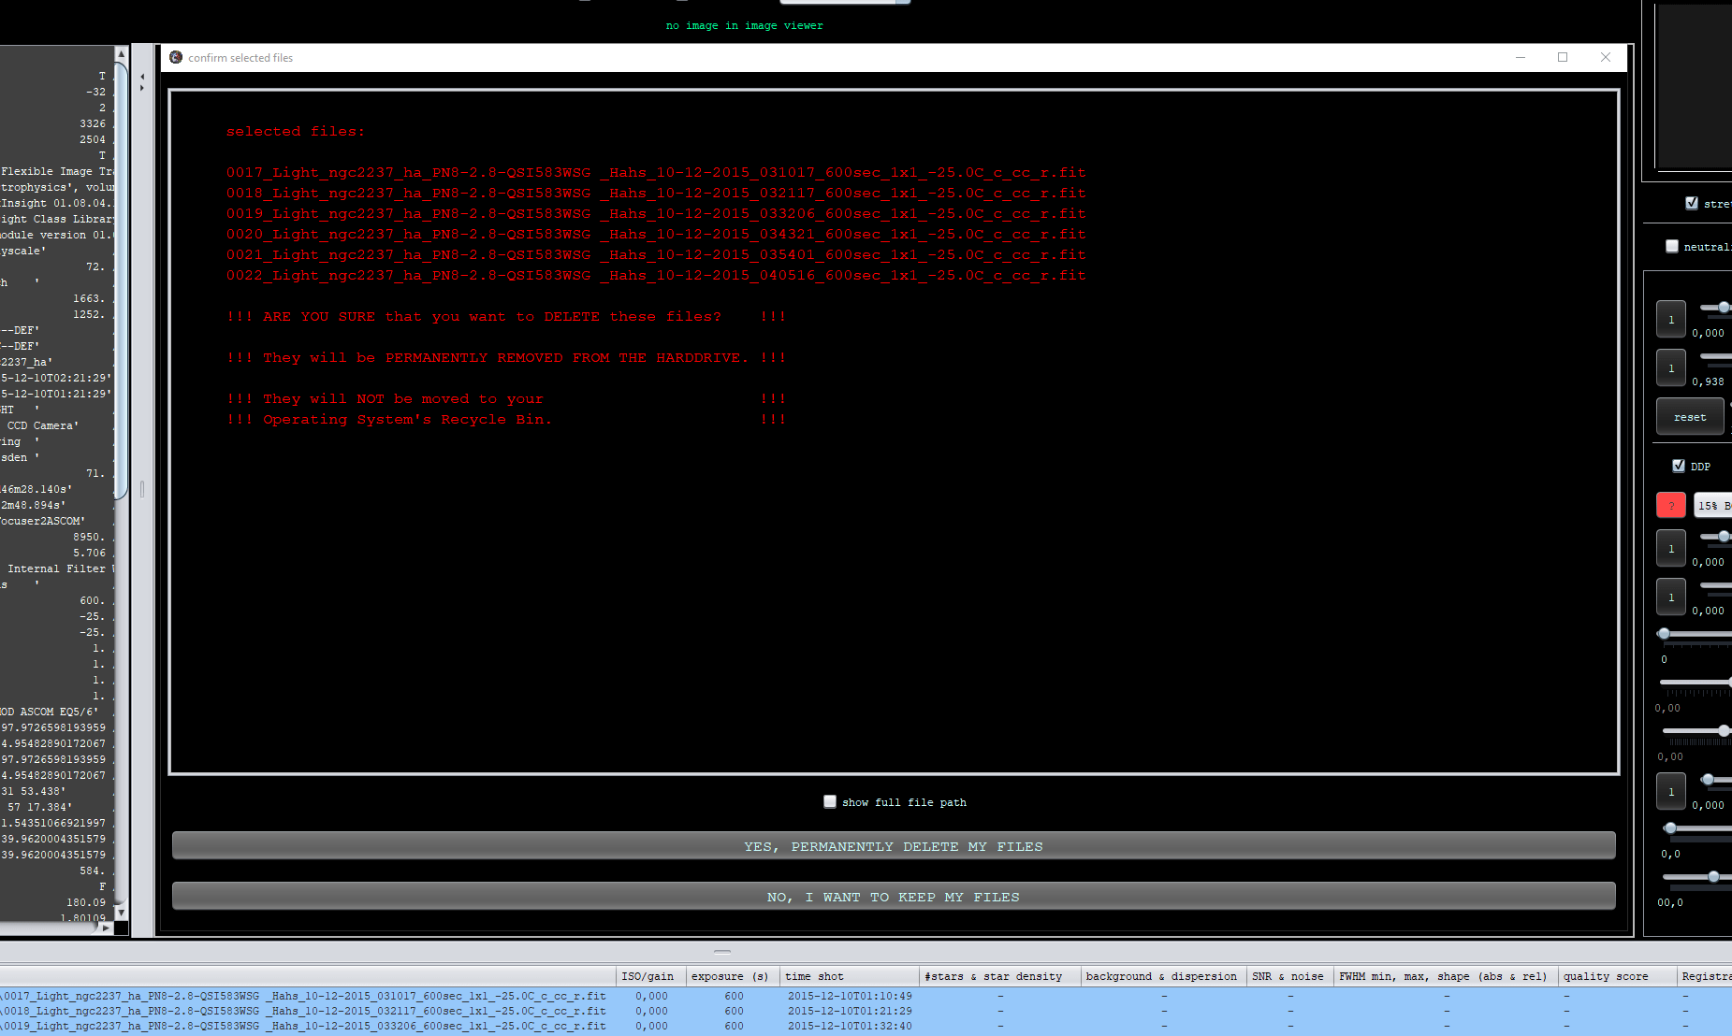
Task: Click the 0,938 slider value readout
Action: click(x=1708, y=381)
